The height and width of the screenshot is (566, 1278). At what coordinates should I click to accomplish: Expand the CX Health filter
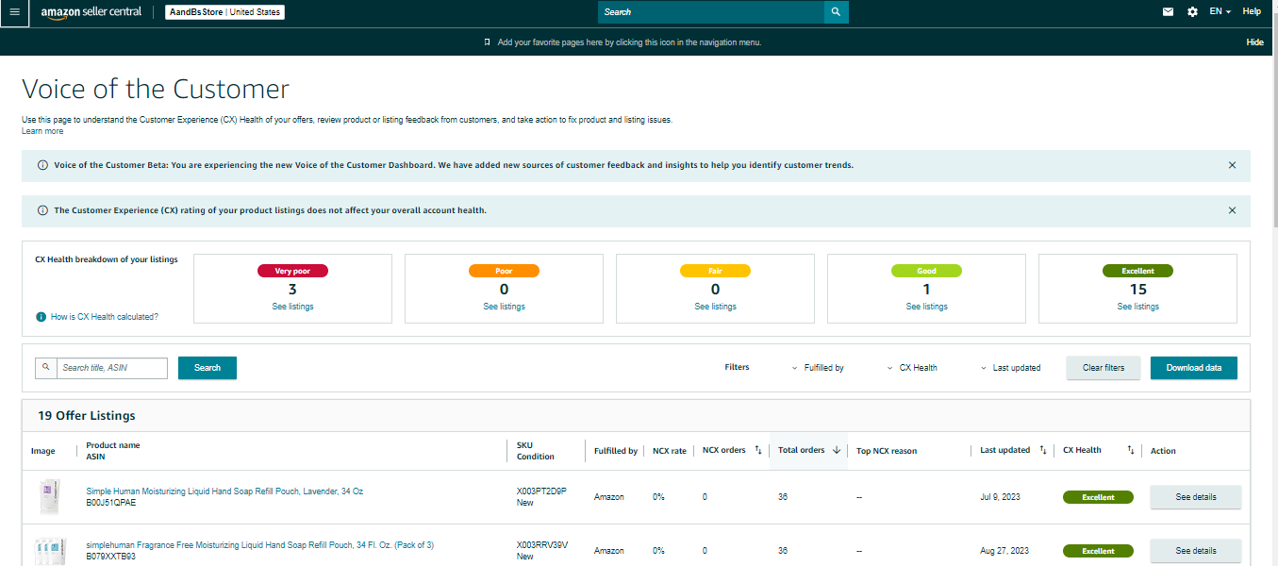[x=912, y=368]
